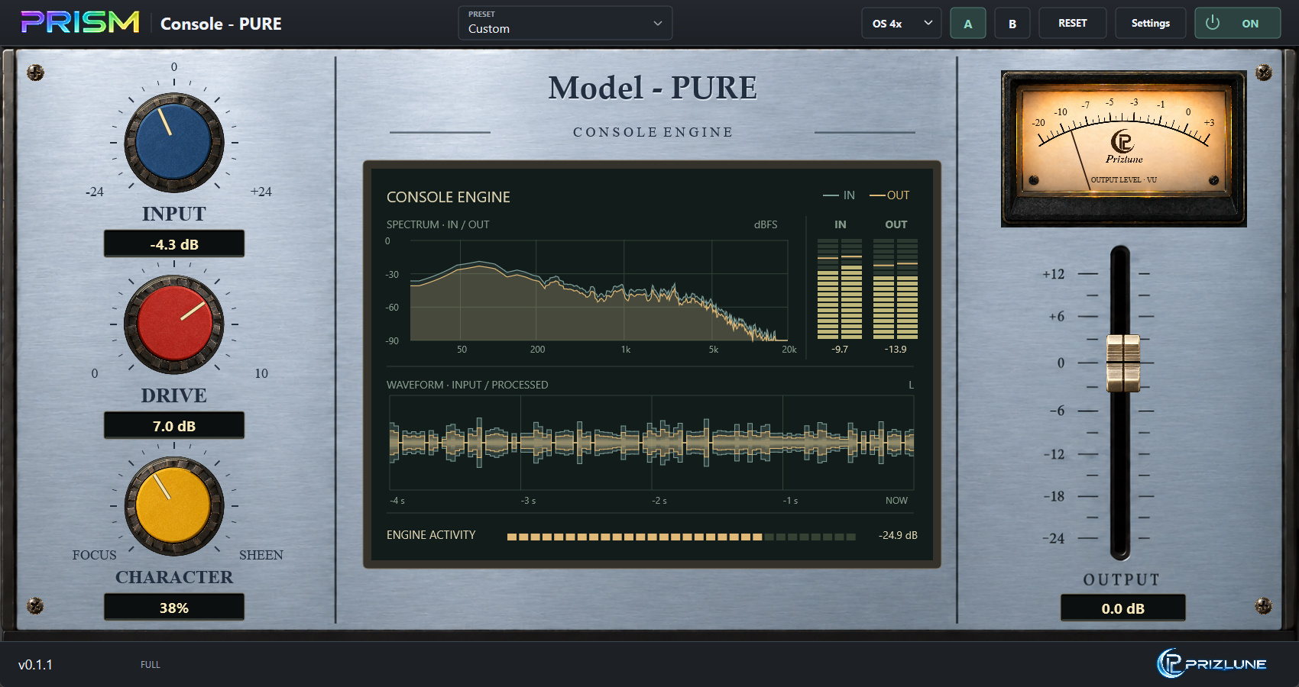Open the Preset Custom dropdown
The height and width of the screenshot is (687, 1299).
point(565,23)
